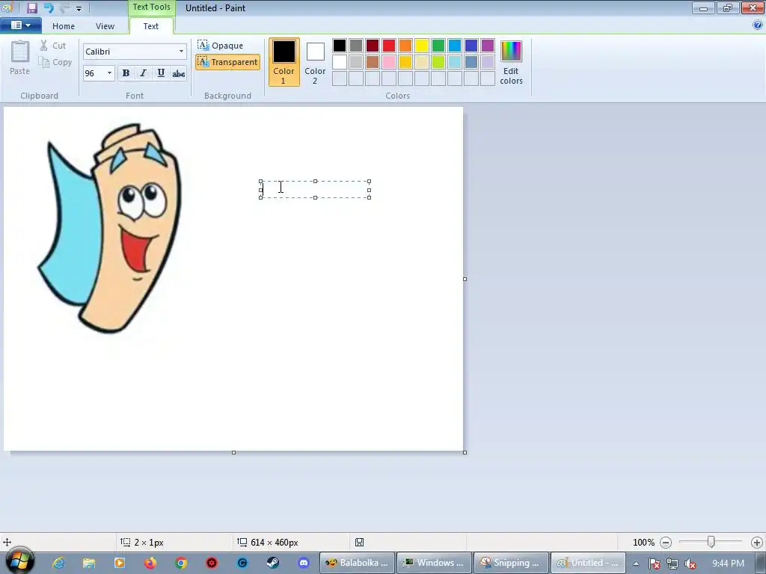This screenshot has width=766, height=574.
Task: Open Steam from the taskbar
Action: [x=273, y=563]
